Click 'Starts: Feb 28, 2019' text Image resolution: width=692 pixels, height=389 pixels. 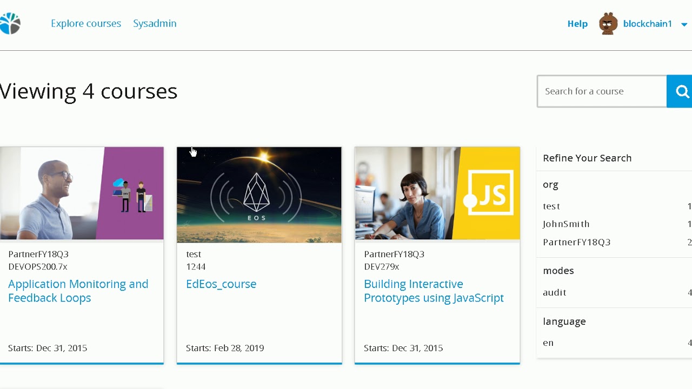pyautogui.click(x=225, y=348)
